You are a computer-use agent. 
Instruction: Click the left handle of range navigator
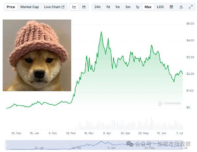pyautogui.click(x=6, y=145)
